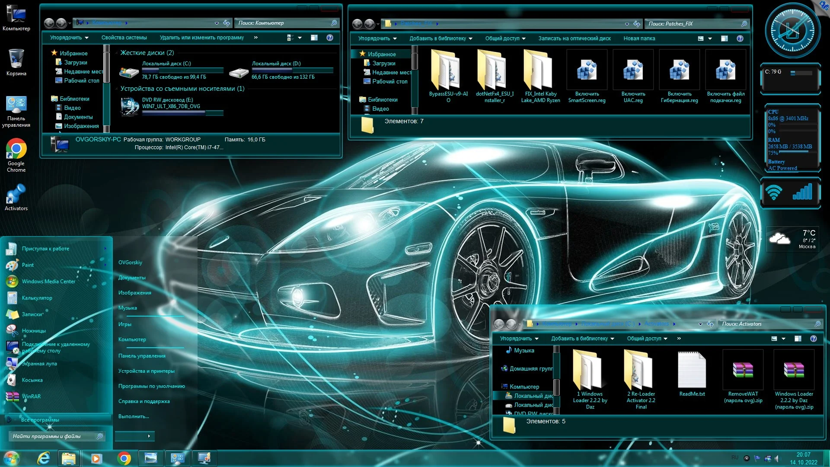
Task: Click help icon in Patches_FIX window toolbar
Action: (x=740, y=38)
